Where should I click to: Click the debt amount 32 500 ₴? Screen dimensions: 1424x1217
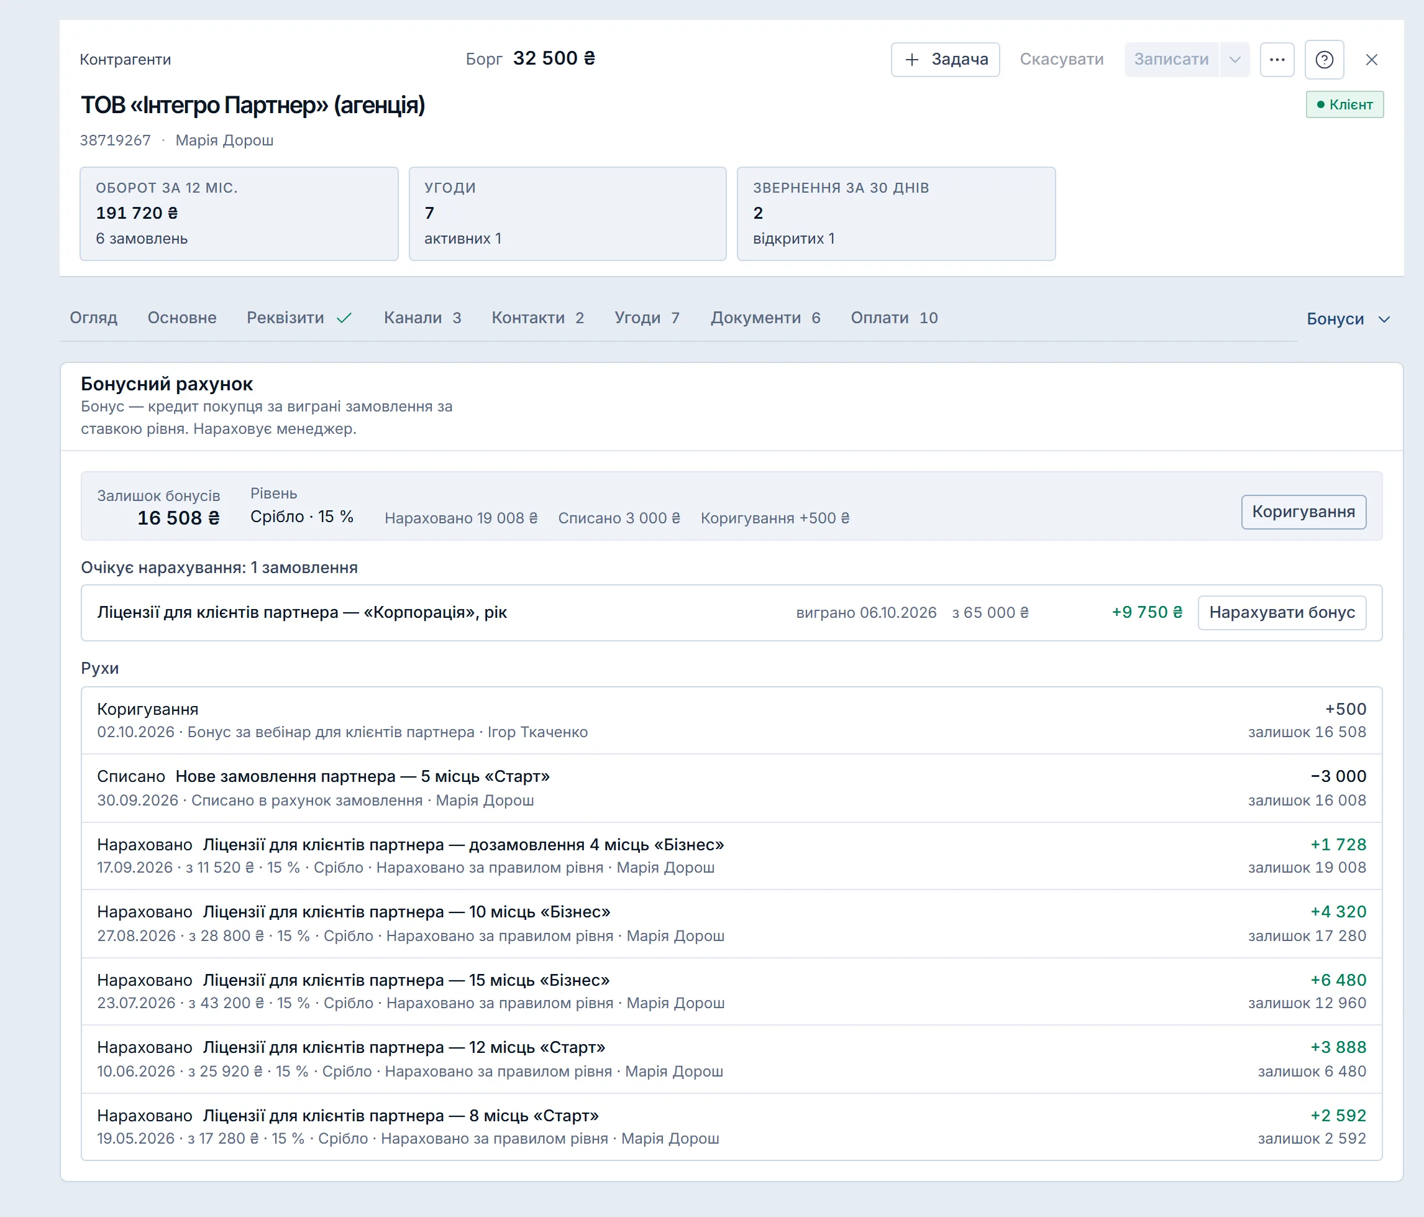tap(554, 58)
